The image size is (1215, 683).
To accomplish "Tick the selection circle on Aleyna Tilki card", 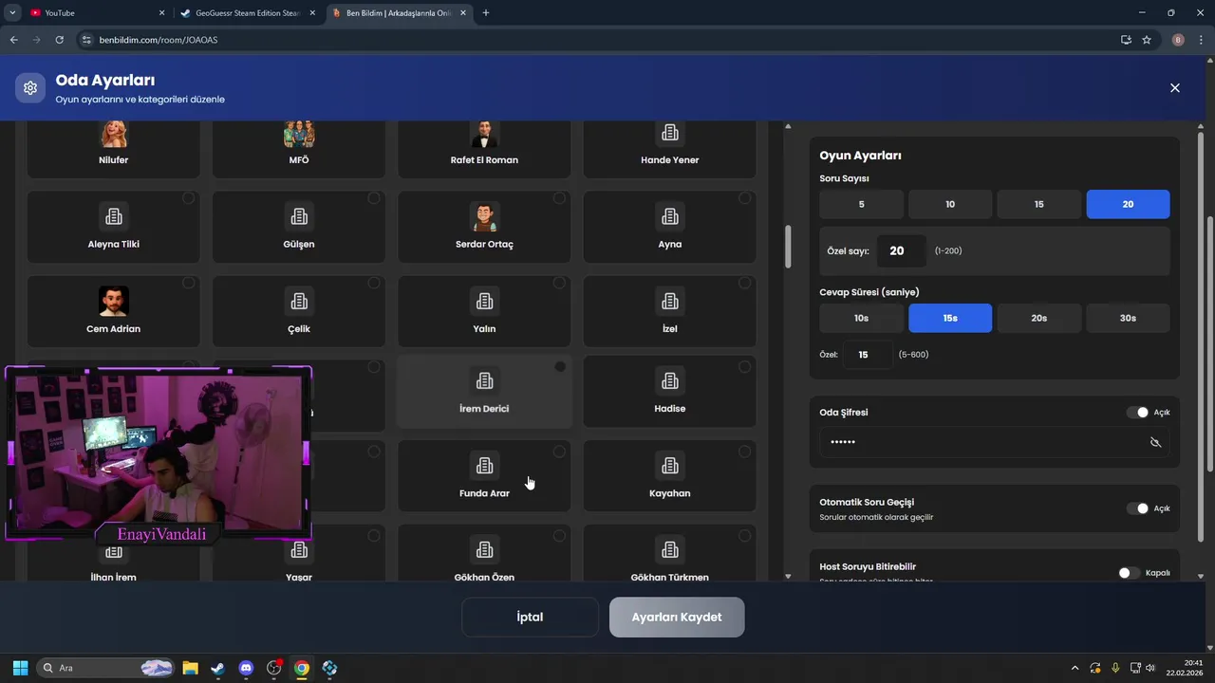I will point(189,198).
